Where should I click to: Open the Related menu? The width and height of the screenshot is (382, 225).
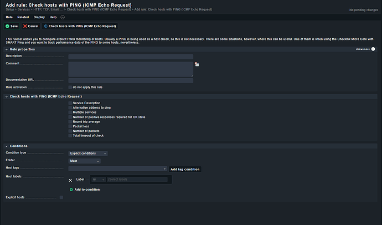23,17
